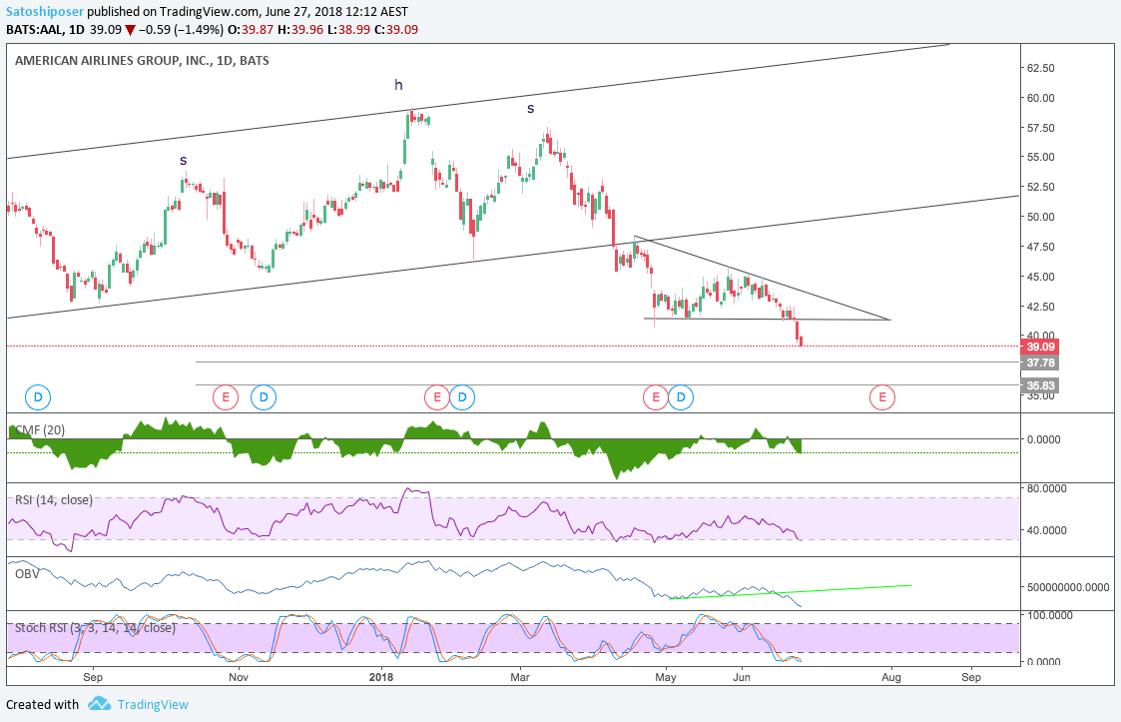This screenshot has height=722, width=1121.
Task: Click the 62.50 price axis label
Action: [x=1040, y=68]
